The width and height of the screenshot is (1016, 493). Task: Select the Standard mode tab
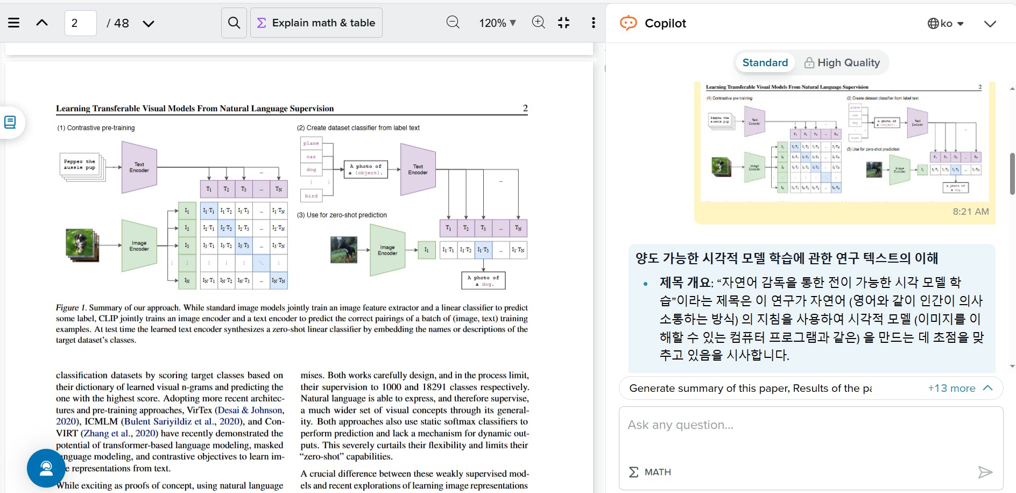click(x=765, y=63)
